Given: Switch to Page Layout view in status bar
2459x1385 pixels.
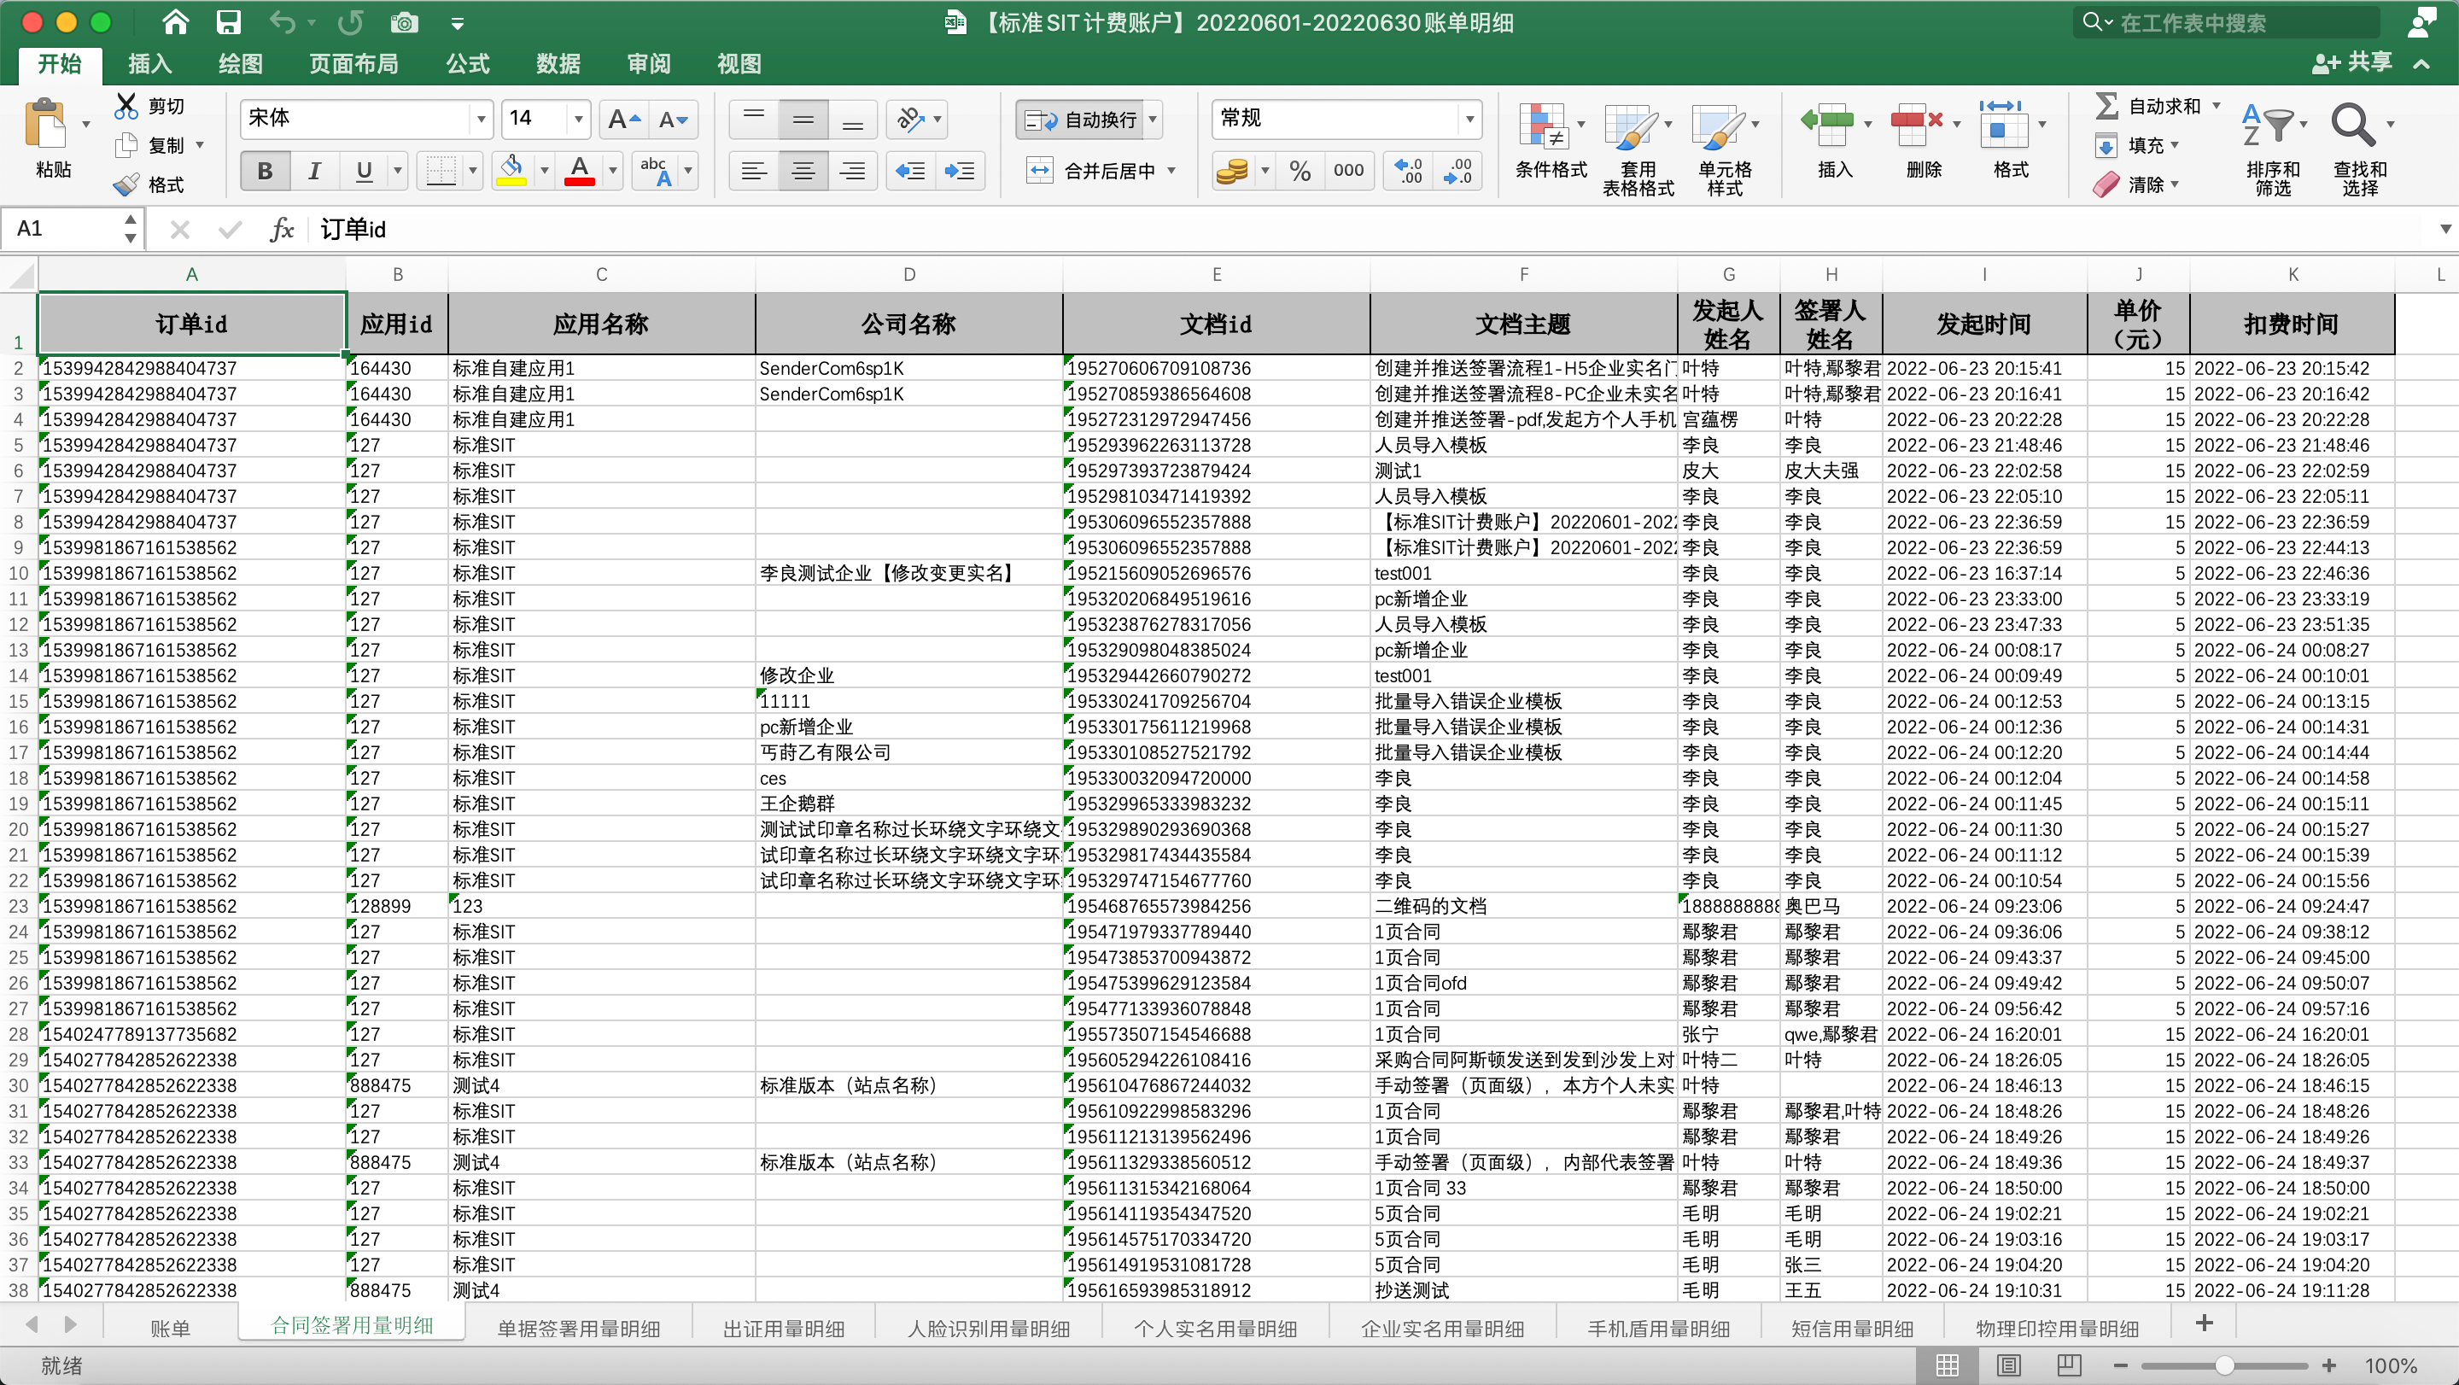Looking at the screenshot, I should (x=2008, y=1365).
